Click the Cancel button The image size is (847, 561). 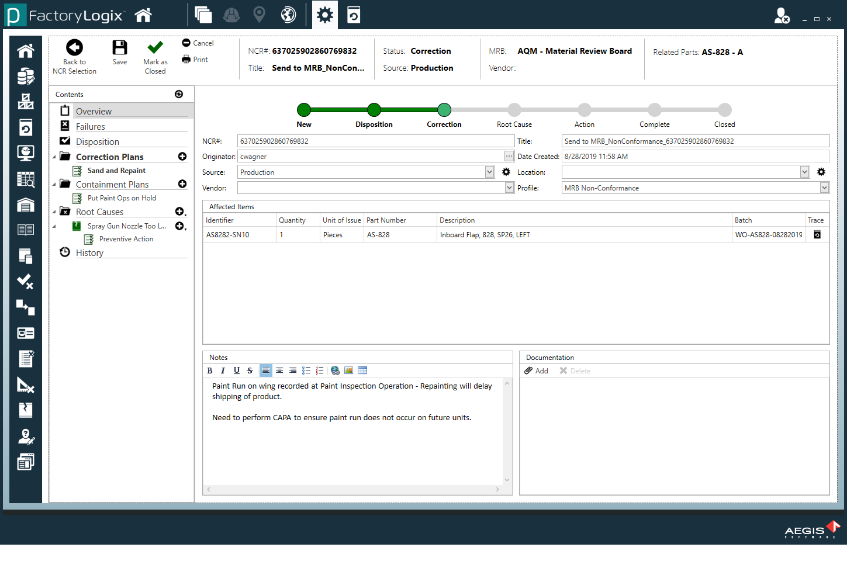click(x=198, y=43)
